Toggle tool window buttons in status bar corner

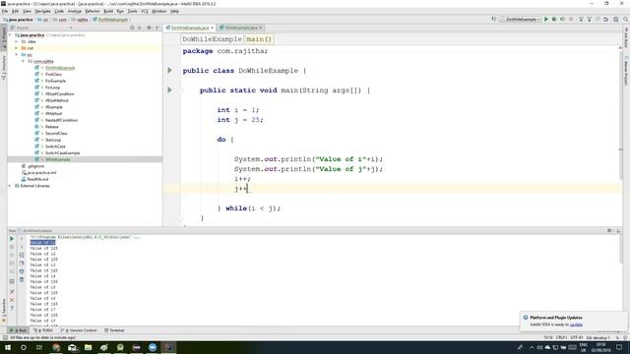pyautogui.click(x=4, y=337)
